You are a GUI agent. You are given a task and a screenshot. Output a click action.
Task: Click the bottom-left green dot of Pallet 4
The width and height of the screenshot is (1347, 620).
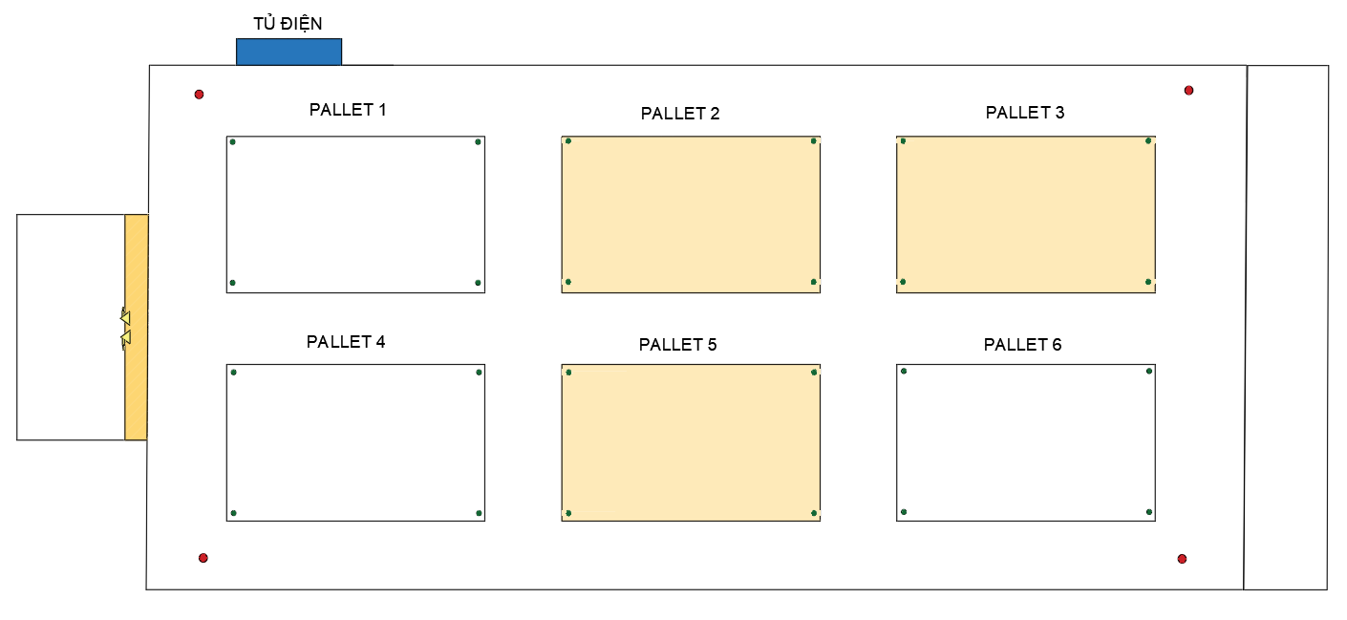pos(233,513)
